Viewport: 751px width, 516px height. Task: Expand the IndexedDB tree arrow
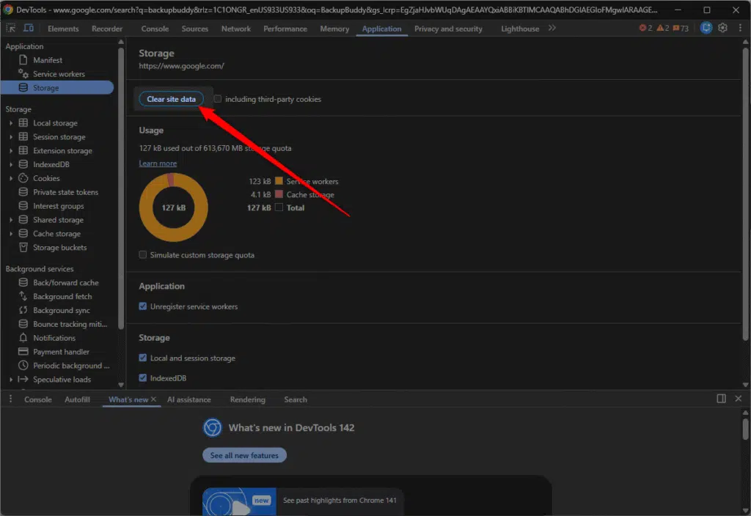(x=11, y=165)
